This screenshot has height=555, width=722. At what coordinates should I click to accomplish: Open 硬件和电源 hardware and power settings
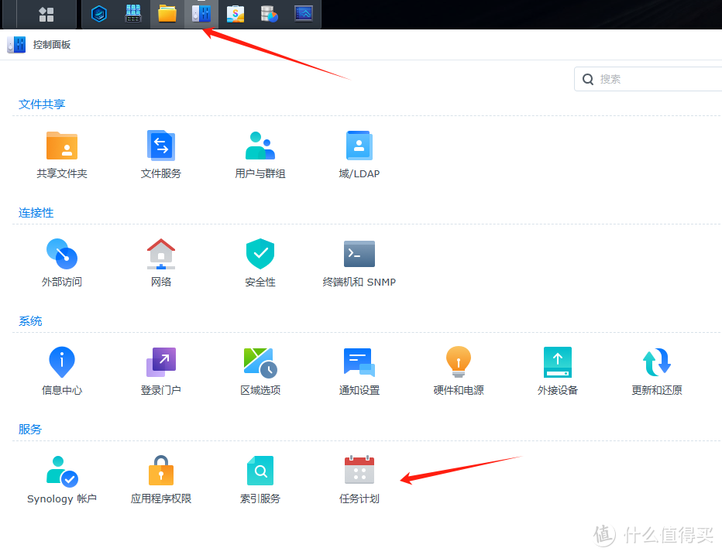coord(458,369)
